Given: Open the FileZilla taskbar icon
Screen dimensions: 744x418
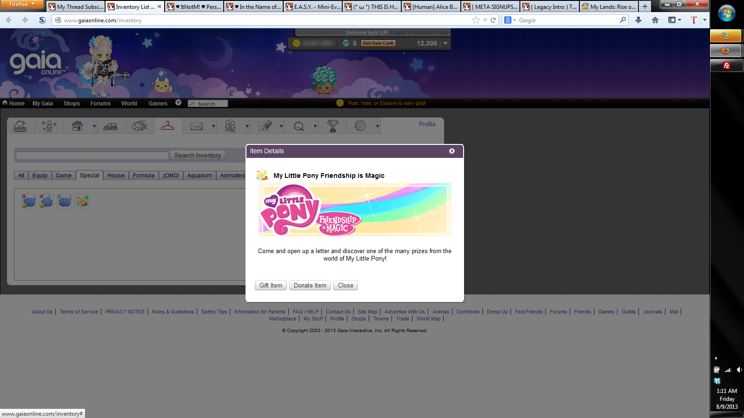Looking at the screenshot, I should click(726, 65).
